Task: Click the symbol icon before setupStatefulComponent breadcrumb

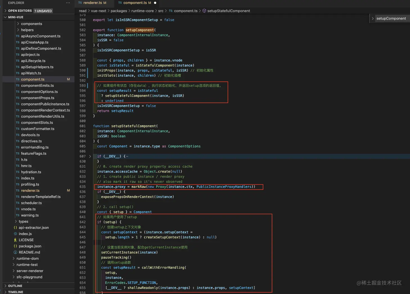Action: 204,11
